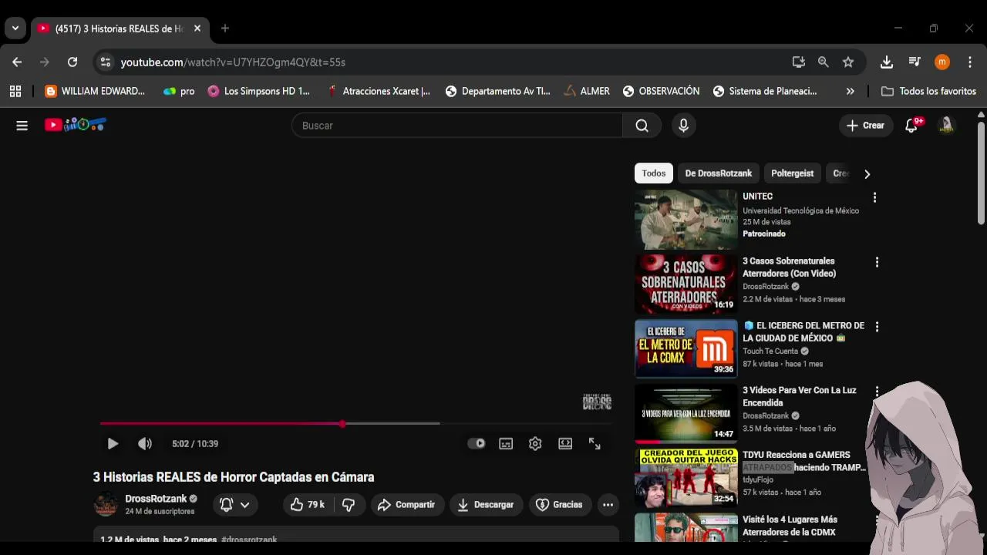This screenshot has width=987, height=555.
Task: Select the De DrossRotzank filter chip
Action: (718, 173)
